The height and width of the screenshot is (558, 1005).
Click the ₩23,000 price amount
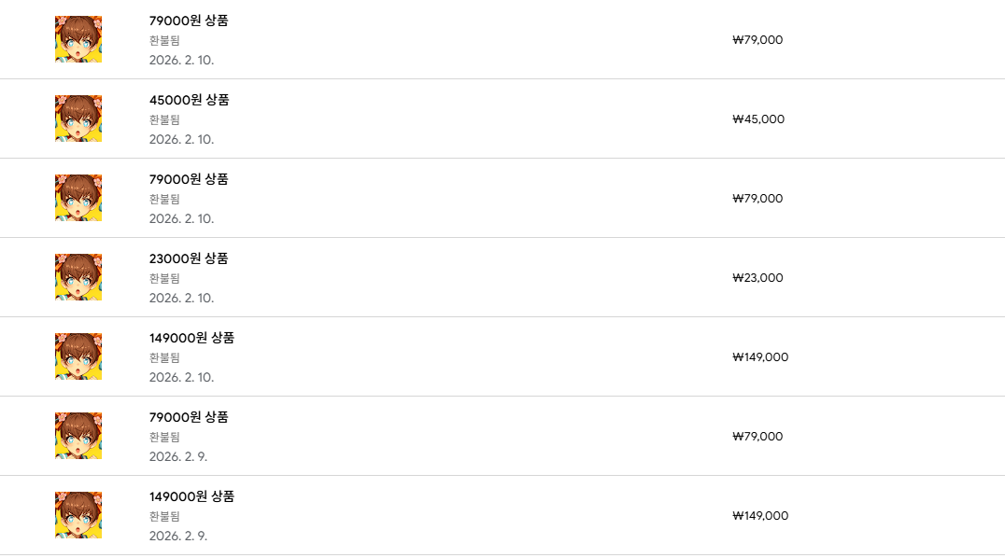tap(757, 278)
